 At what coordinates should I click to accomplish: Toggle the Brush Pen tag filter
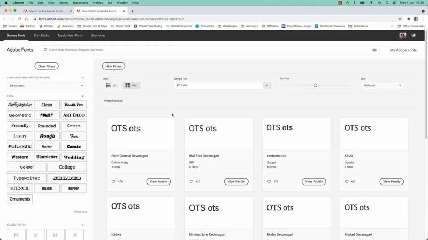(x=74, y=105)
